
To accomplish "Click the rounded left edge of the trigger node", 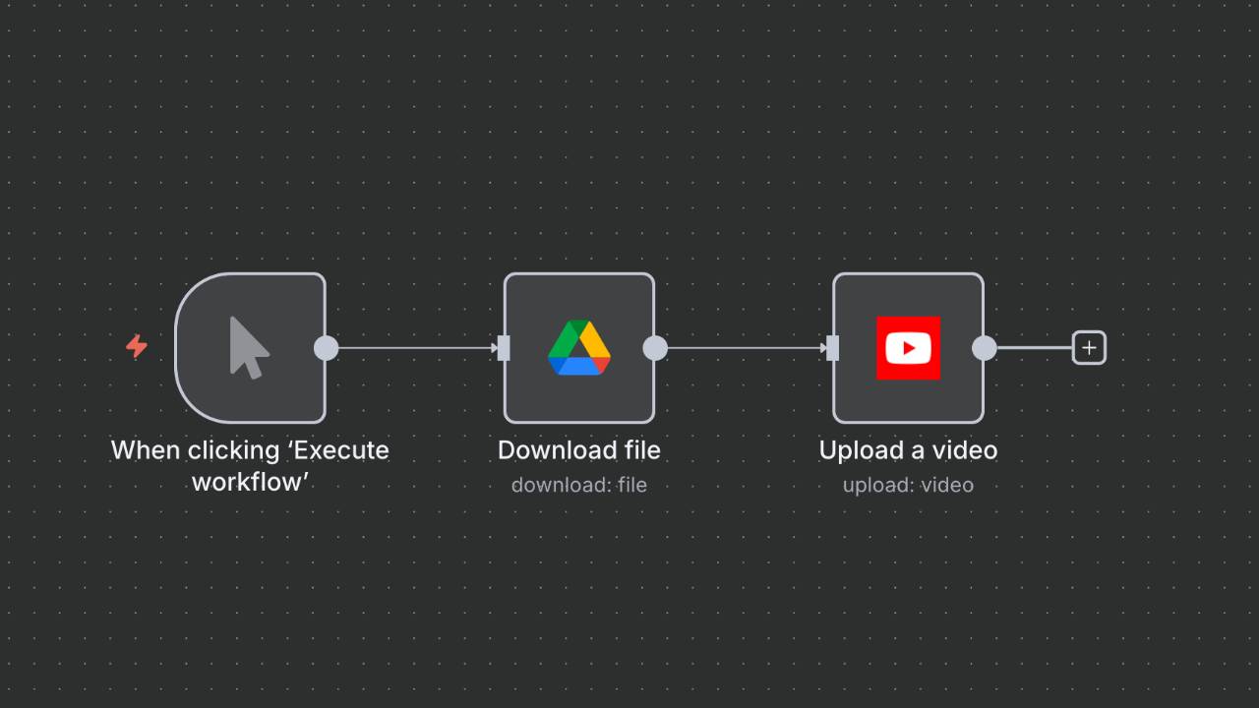I will pos(178,348).
